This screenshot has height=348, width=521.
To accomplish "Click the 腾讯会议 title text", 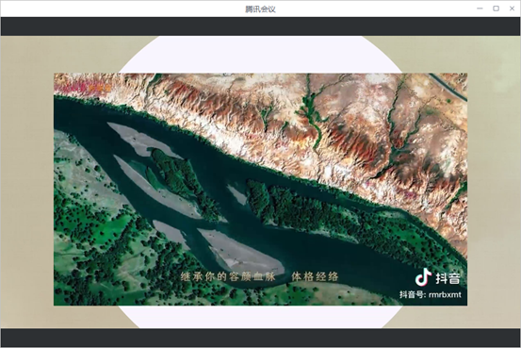I will (x=260, y=9).
